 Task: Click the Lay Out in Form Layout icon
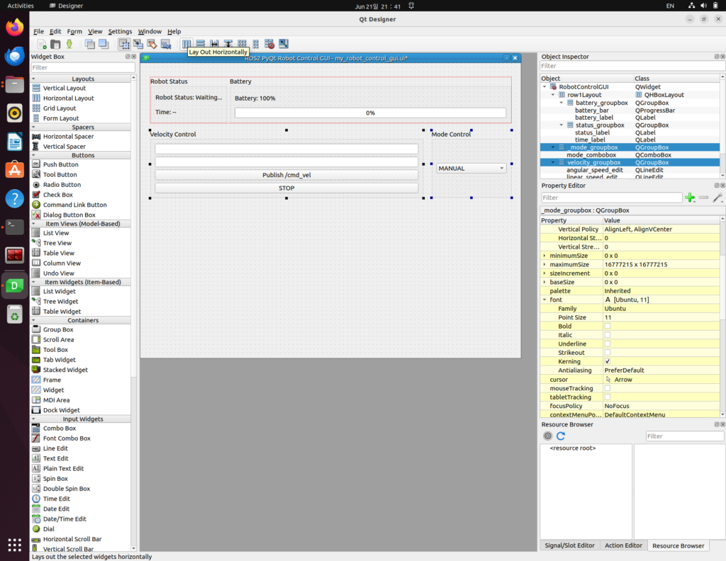click(x=255, y=44)
